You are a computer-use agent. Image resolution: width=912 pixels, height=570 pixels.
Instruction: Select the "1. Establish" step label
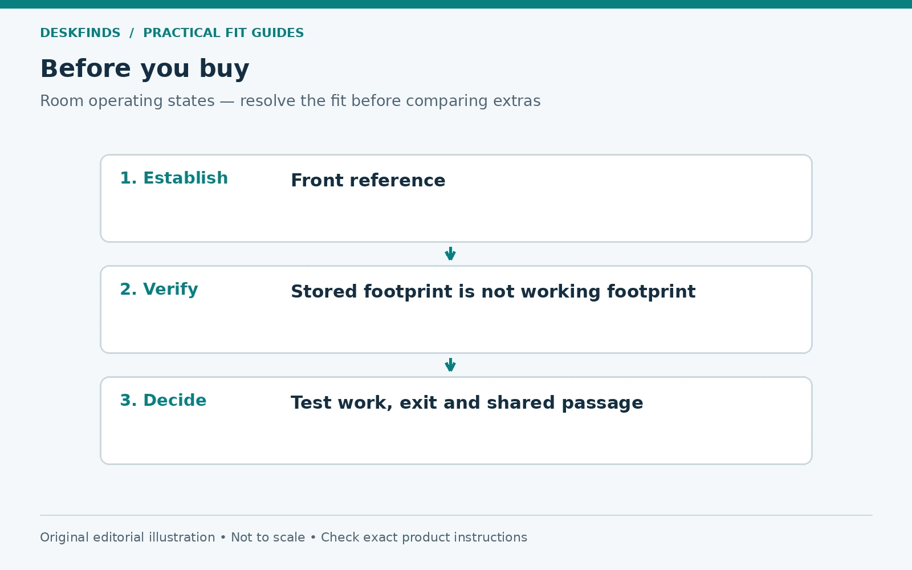point(174,178)
